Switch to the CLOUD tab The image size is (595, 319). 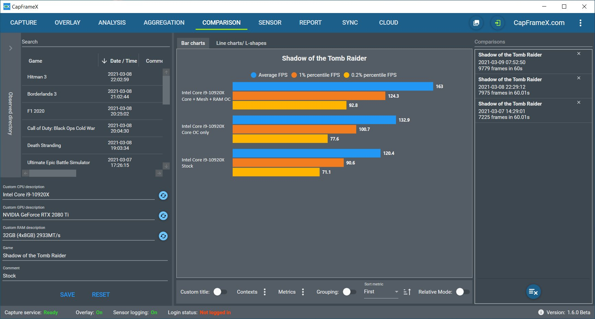[388, 23]
